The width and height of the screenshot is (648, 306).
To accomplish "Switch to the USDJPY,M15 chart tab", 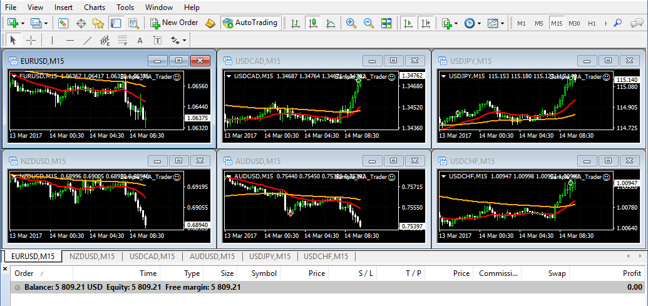I will (x=270, y=257).
